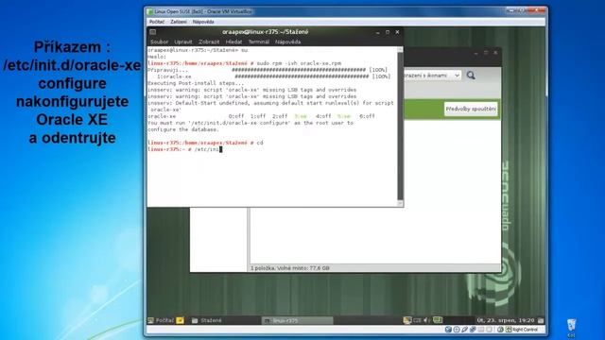Maximize the terminal window
Image resolution: width=605 pixels, height=340 pixels.
(x=388, y=32)
